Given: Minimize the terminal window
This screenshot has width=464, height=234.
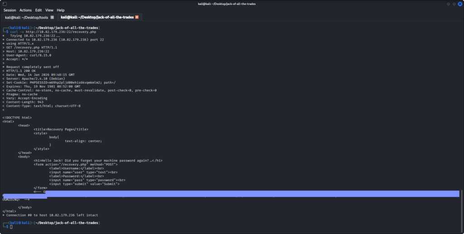Looking at the screenshot, I should (x=449, y=4).
